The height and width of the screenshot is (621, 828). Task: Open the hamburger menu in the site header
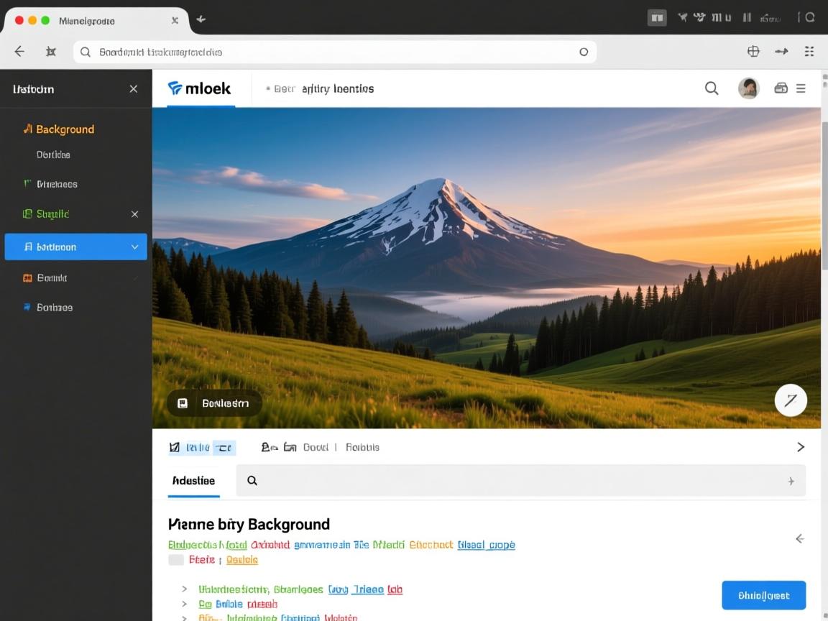801,88
